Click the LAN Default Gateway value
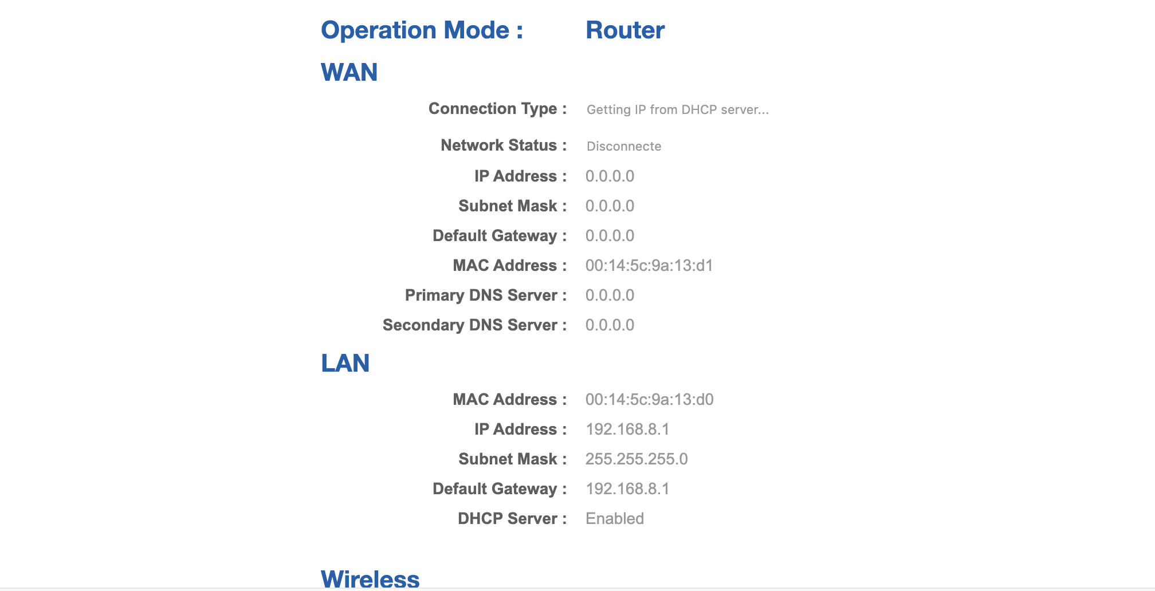1155x591 pixels. [x=627, y=489]
